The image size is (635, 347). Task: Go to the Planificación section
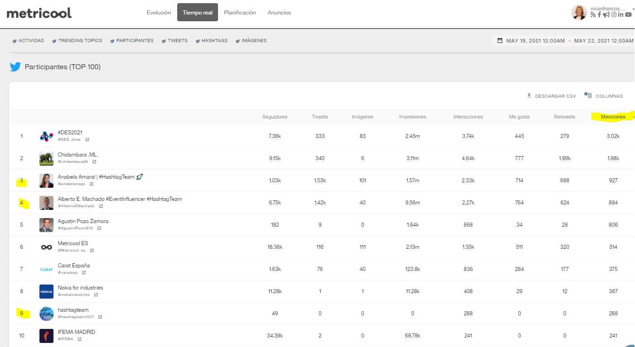point(240,13)
